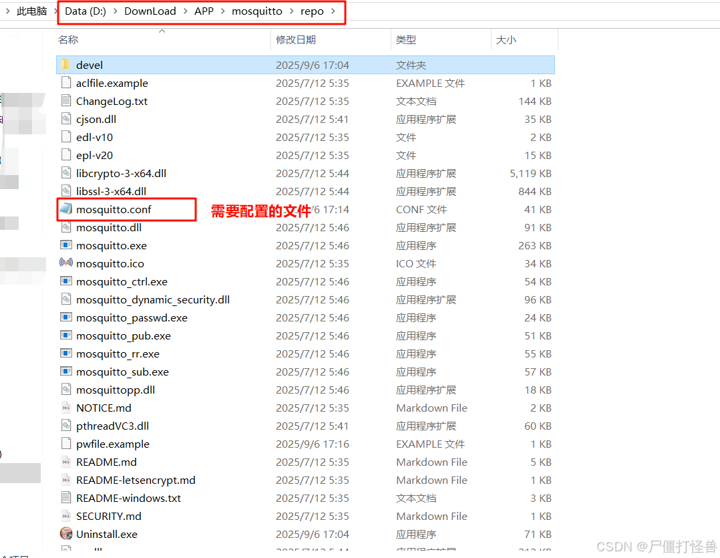
Task: Click the pthreadVC3.dll file icon
Action: [x=66, y=426]
